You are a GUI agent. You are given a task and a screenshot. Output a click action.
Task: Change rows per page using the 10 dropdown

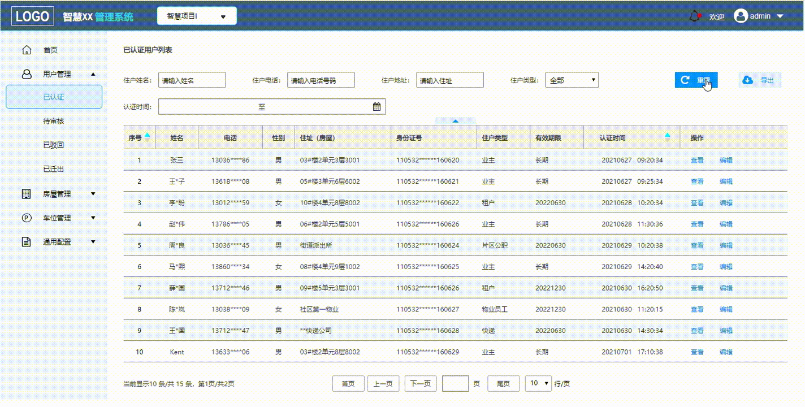538,383
